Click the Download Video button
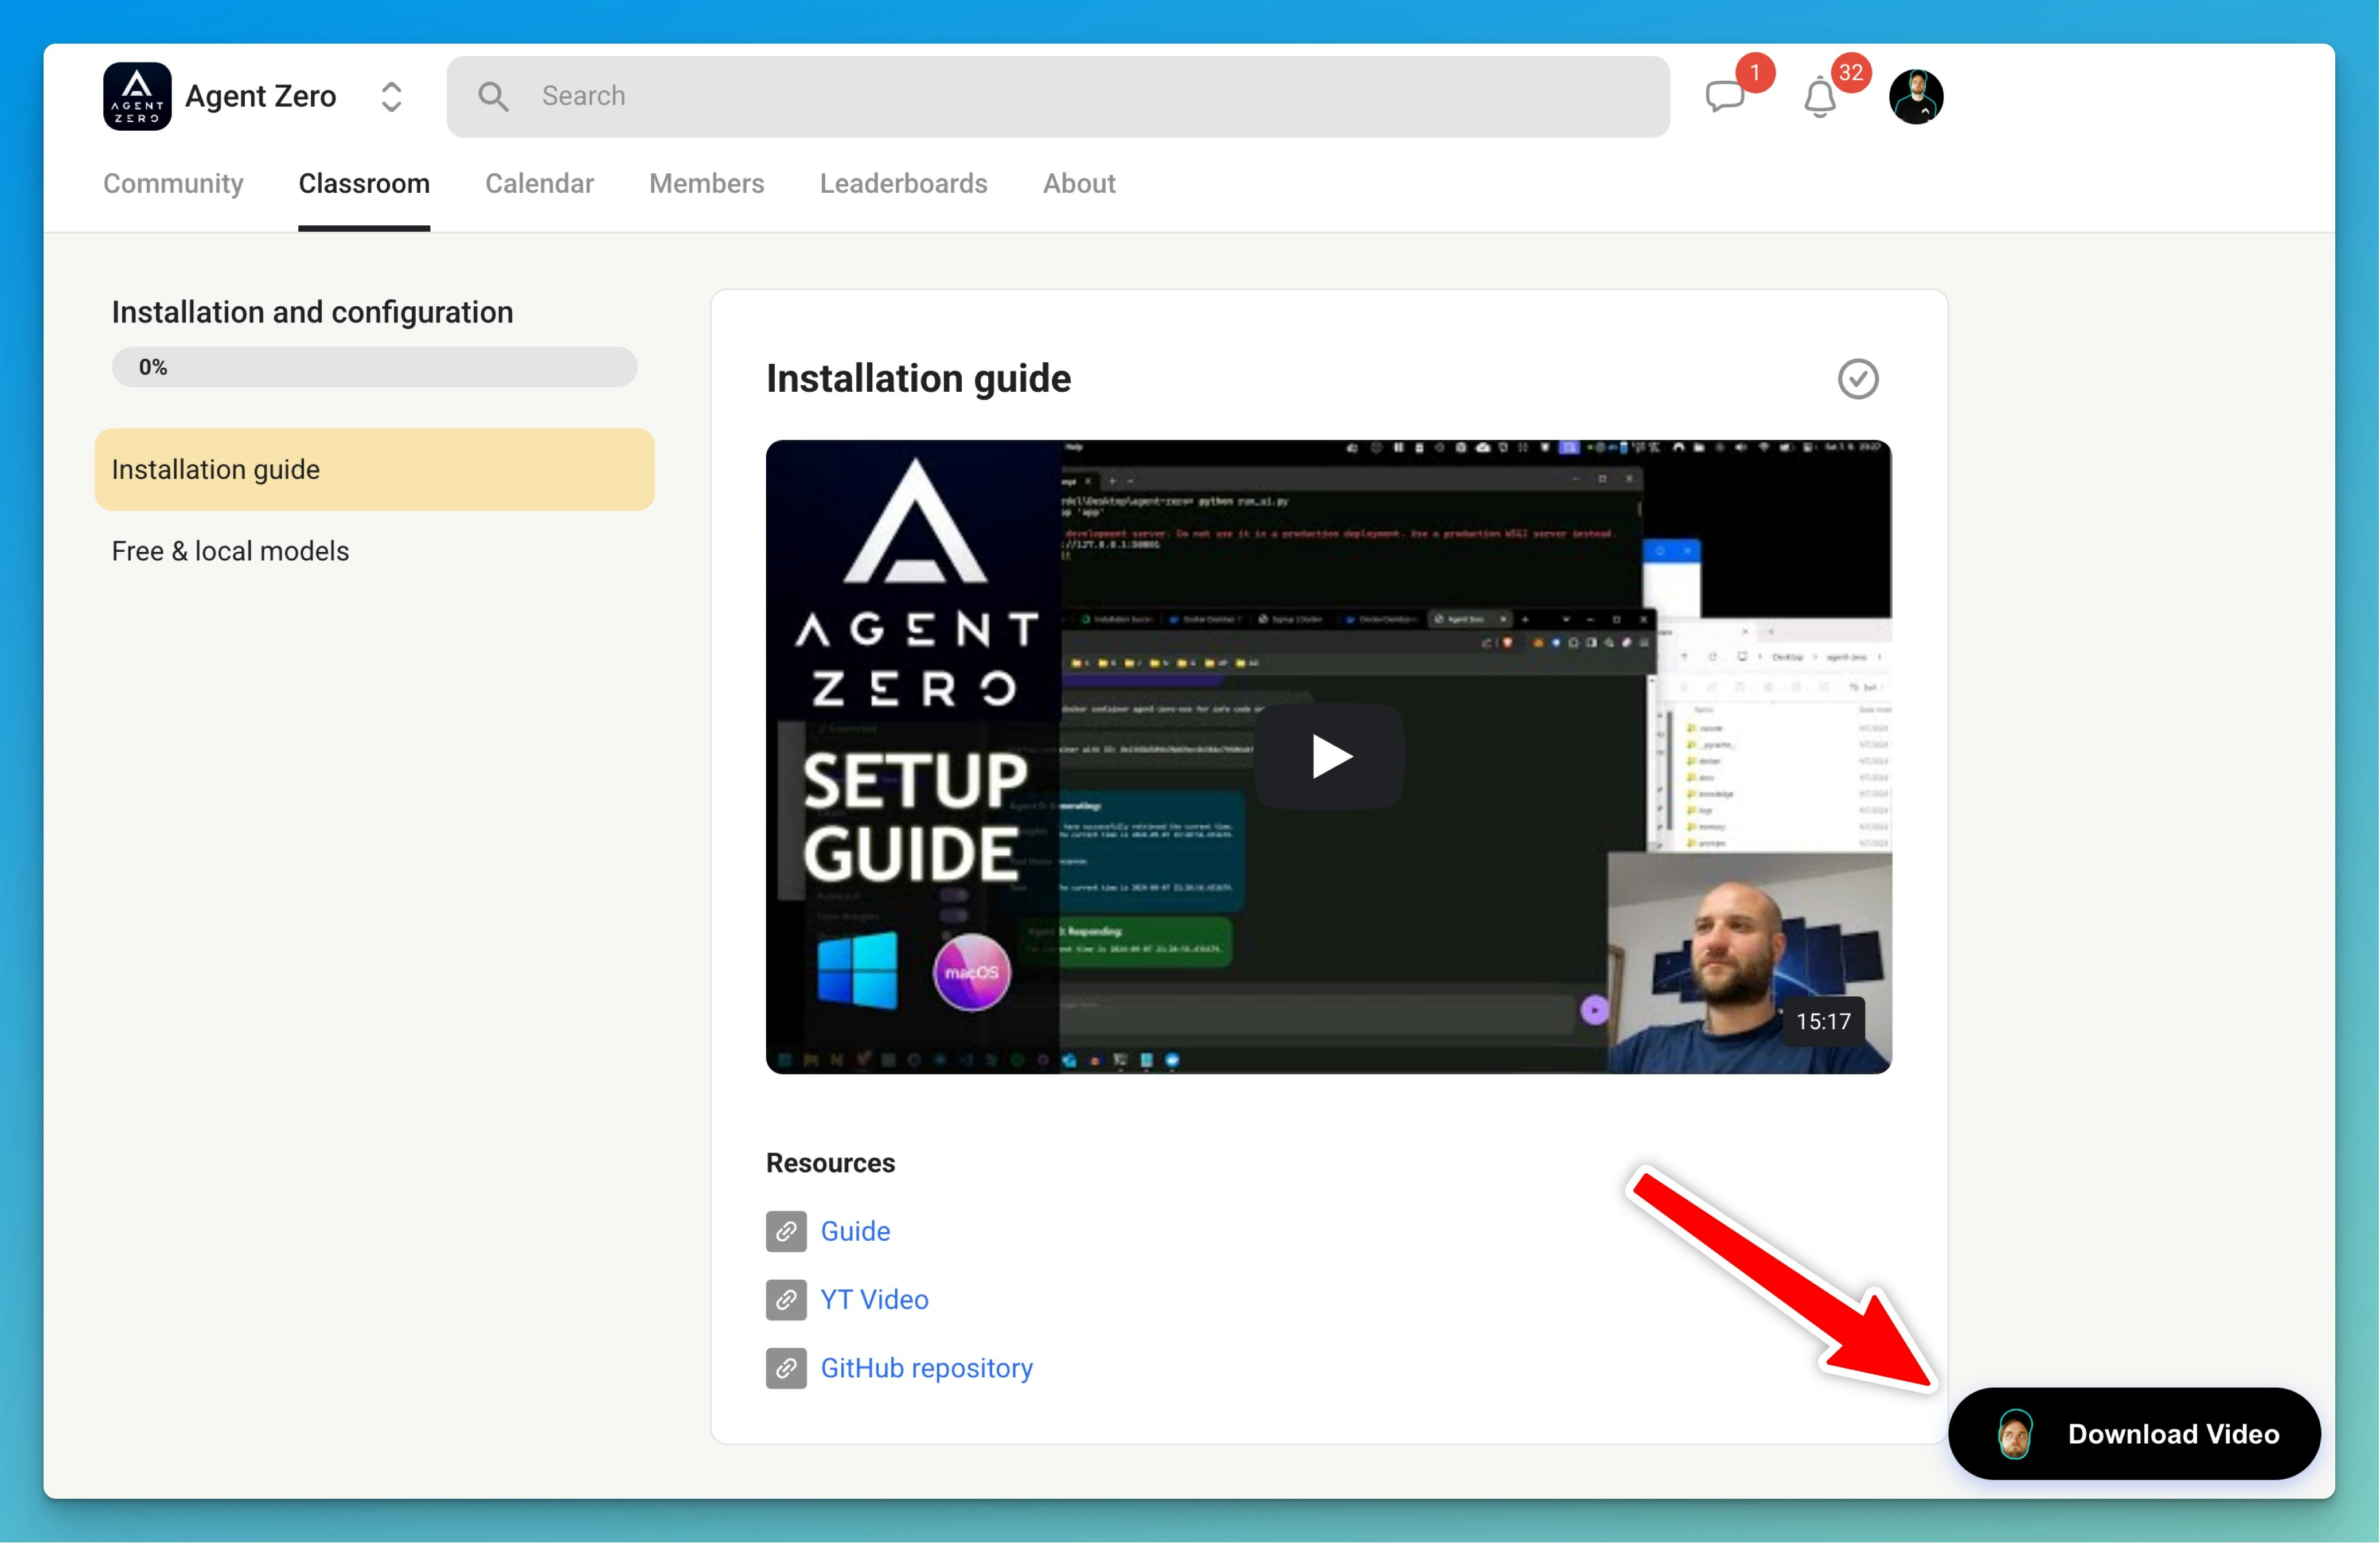 2134,1433
